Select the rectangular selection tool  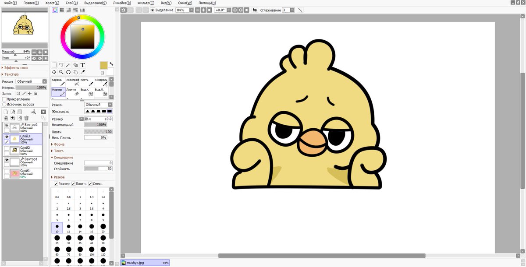(x=54, y=65)
